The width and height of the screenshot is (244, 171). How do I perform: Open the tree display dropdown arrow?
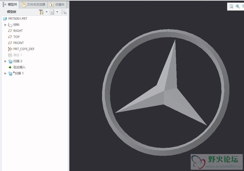(57, 12)
